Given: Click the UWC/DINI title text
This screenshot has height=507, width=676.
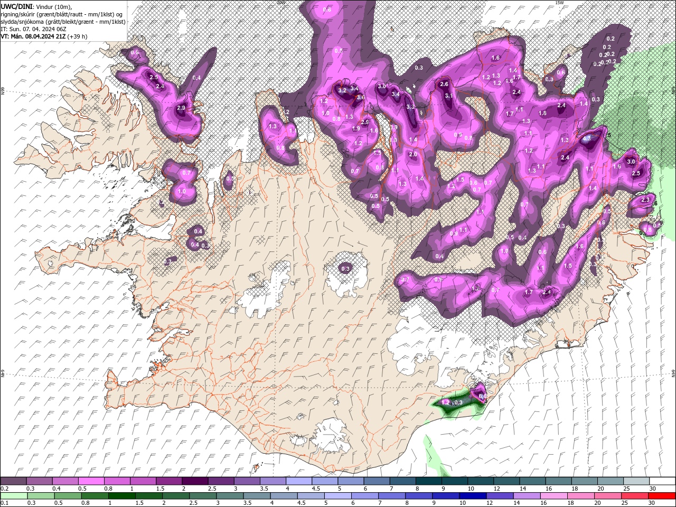Looking at the screenshot, I should coord(16,6).
